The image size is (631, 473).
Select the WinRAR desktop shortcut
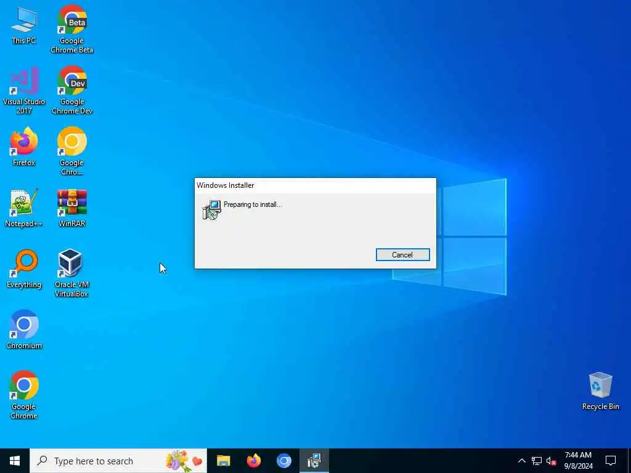click(71, 208)
